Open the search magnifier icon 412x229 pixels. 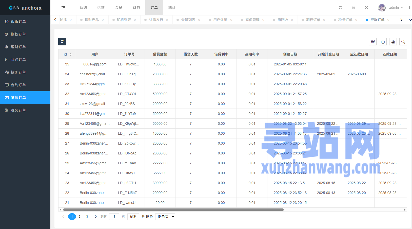pyautogui.click(x=403, y=42)
